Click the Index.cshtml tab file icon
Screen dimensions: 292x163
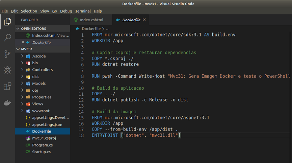[76, 20]
